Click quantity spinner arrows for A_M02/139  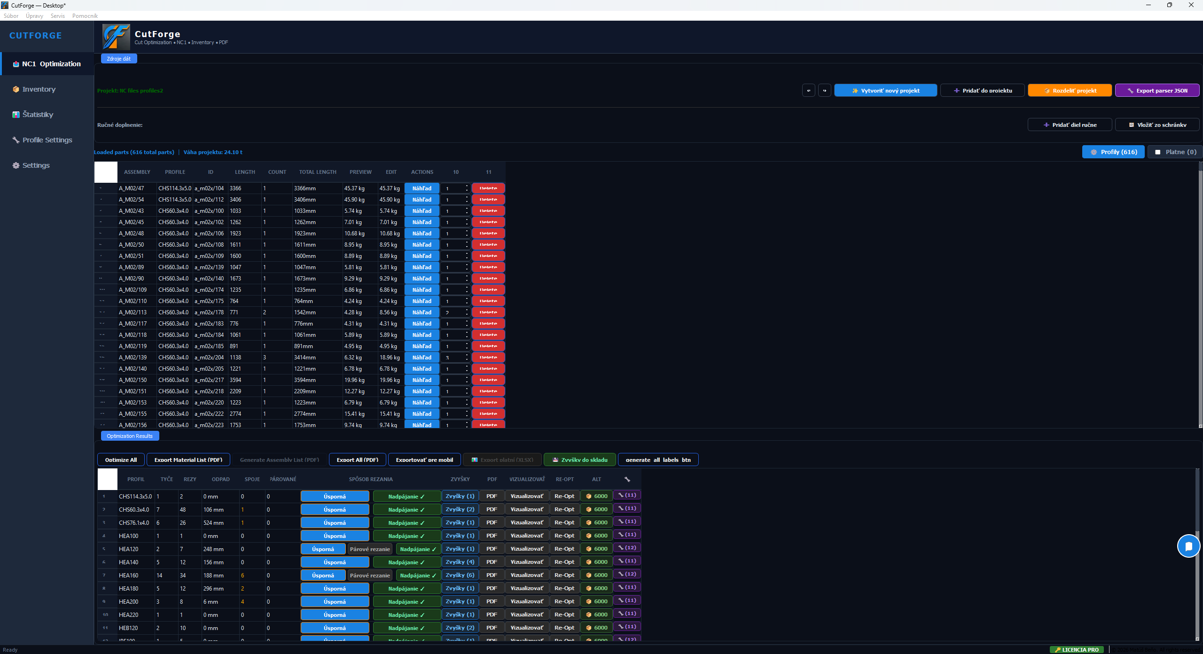pos(467,358)
